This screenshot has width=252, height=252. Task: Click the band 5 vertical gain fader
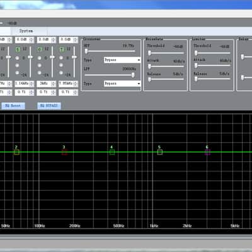(30, 57)
